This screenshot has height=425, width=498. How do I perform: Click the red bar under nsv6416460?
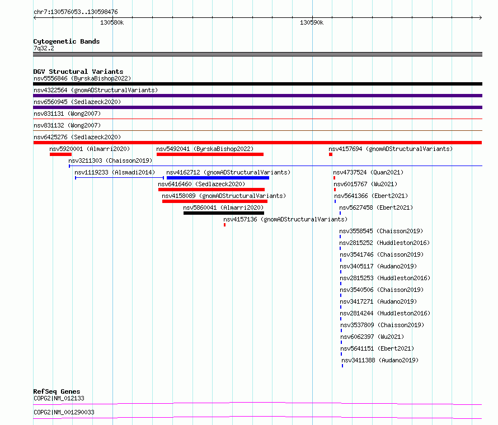[x=212, y=190]
